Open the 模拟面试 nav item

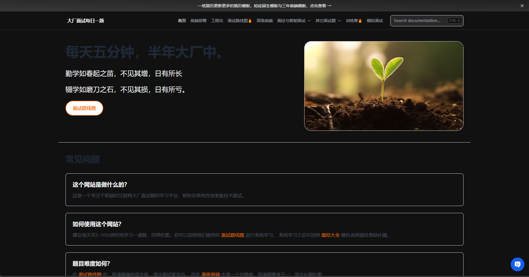tap(375, 21)
